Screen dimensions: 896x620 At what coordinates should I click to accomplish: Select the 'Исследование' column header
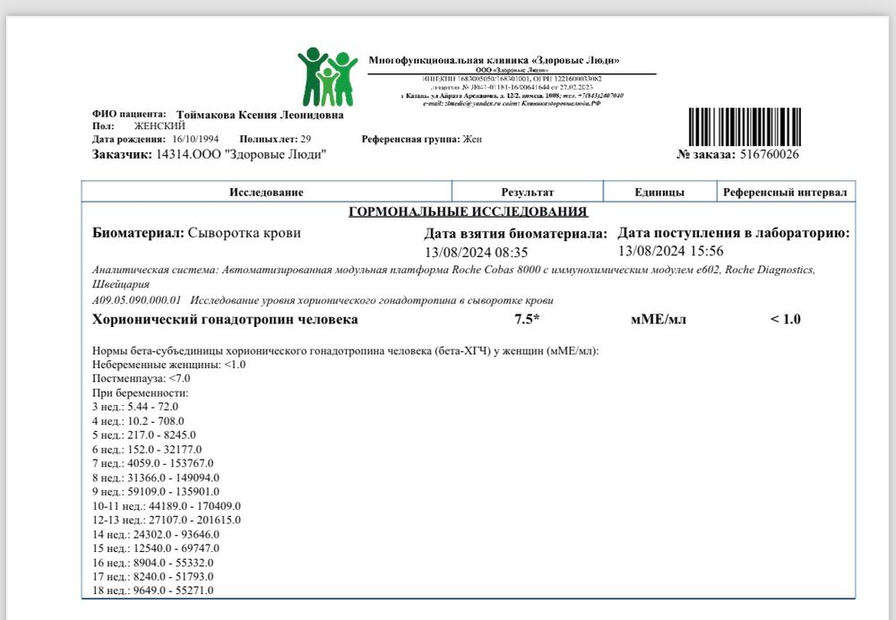tap(266, 193)
